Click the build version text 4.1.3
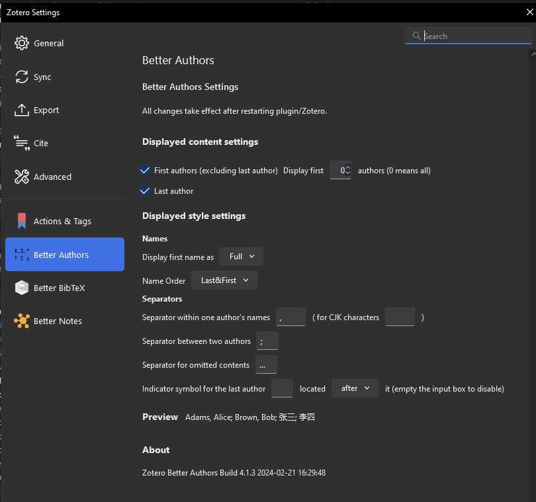This screenshot has width=536, height=502. click(247, 473)
